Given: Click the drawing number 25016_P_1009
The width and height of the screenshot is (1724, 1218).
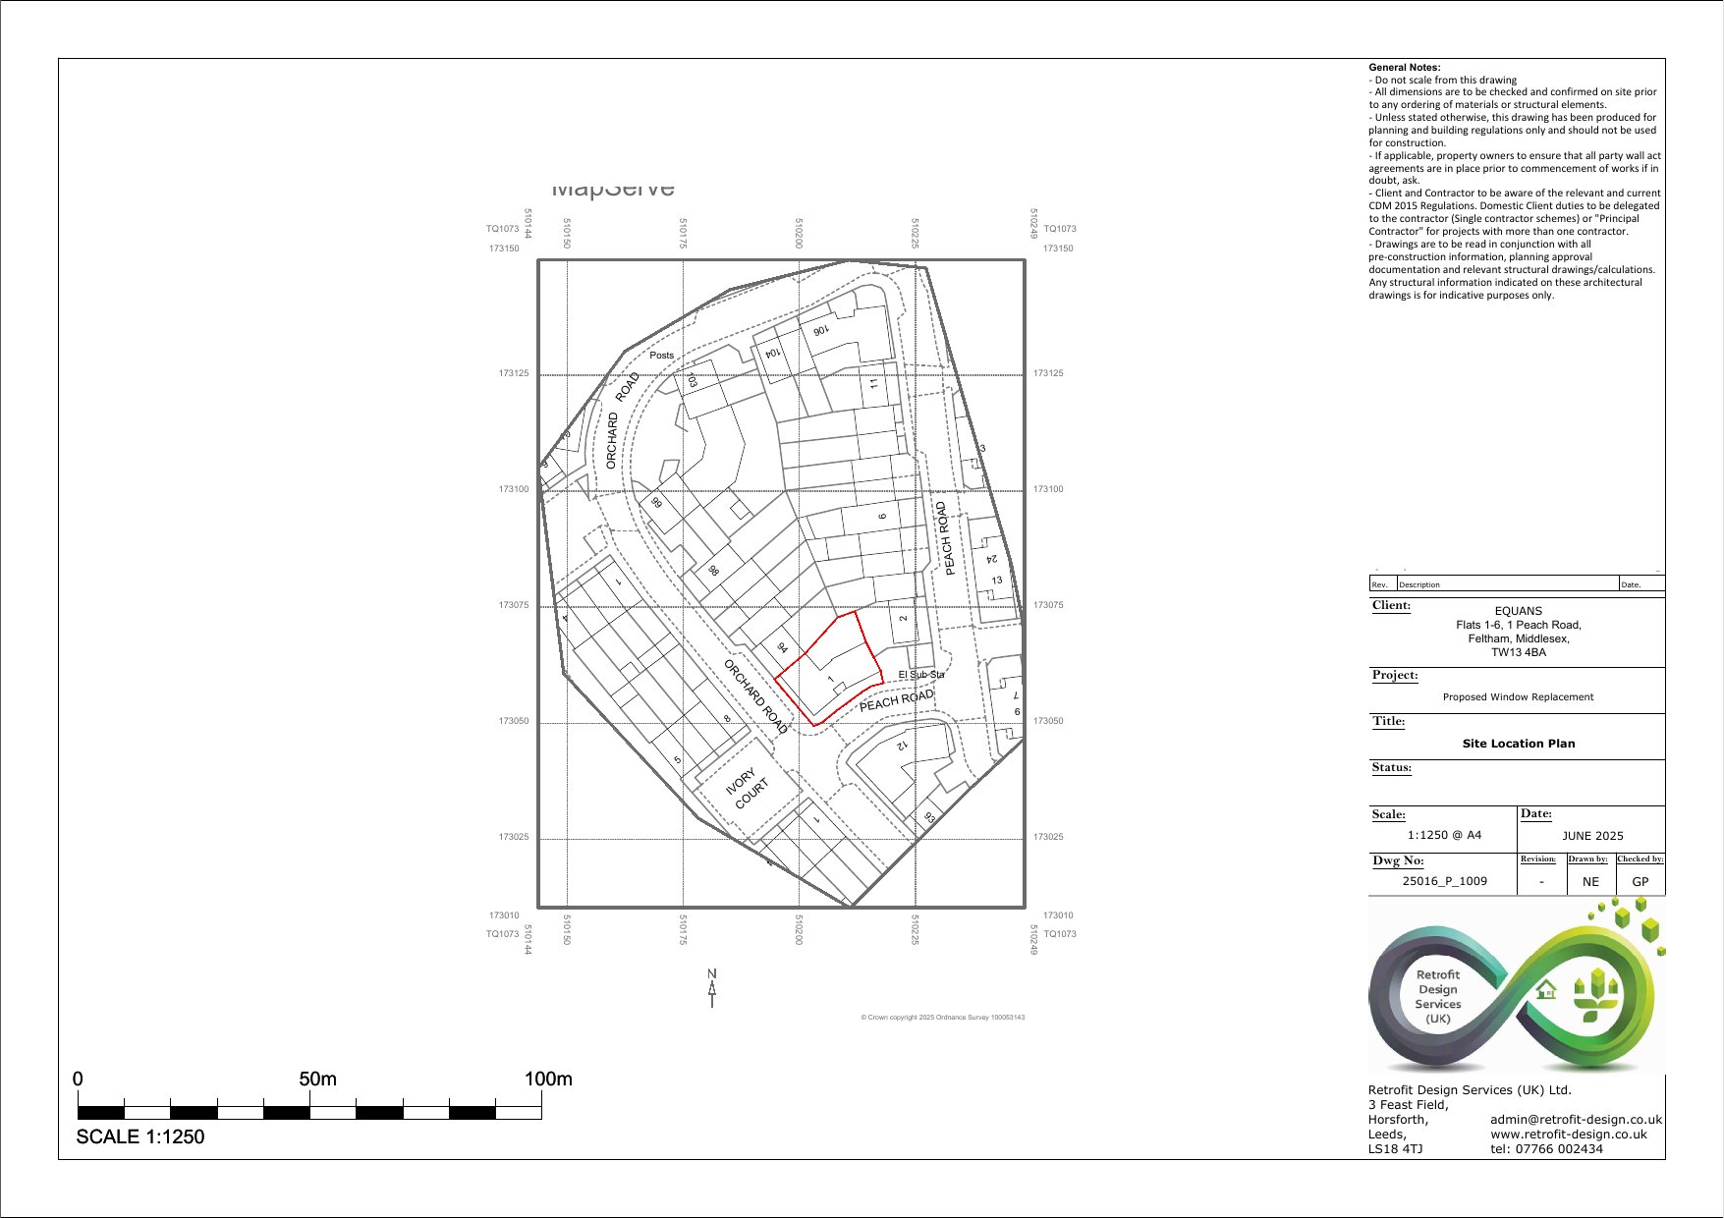Looking at the screenshot, I should point(1445,881).
